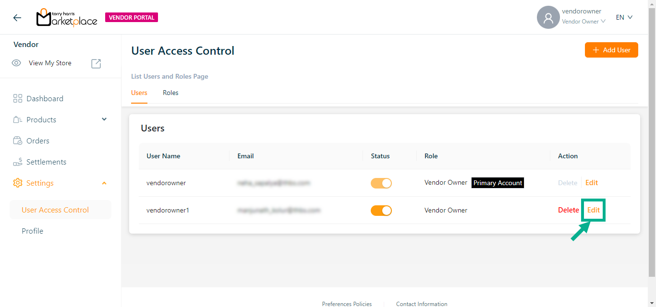
Task: Click the Dashboard grid icon
Action: pos(18,99)
